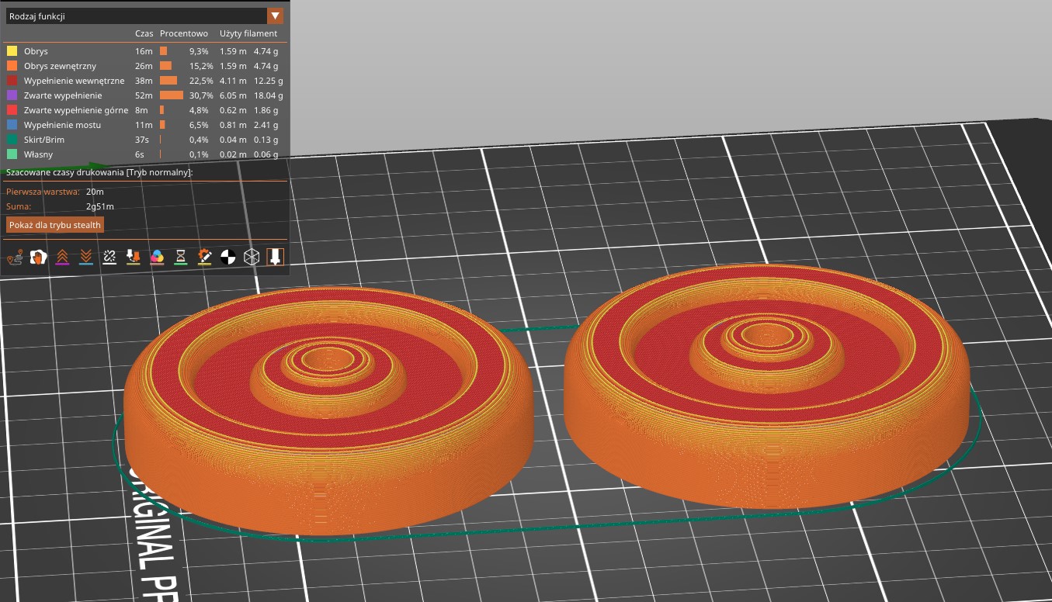Toggle travel moves display in preview
Screen dimensions: 1052x602
click(x=16, y=257)
